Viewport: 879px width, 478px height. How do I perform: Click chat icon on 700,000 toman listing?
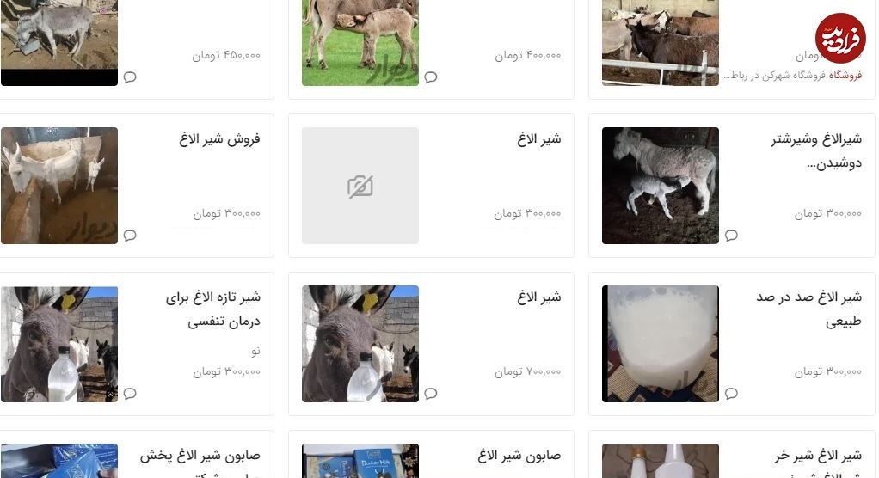tap(431, 394)
